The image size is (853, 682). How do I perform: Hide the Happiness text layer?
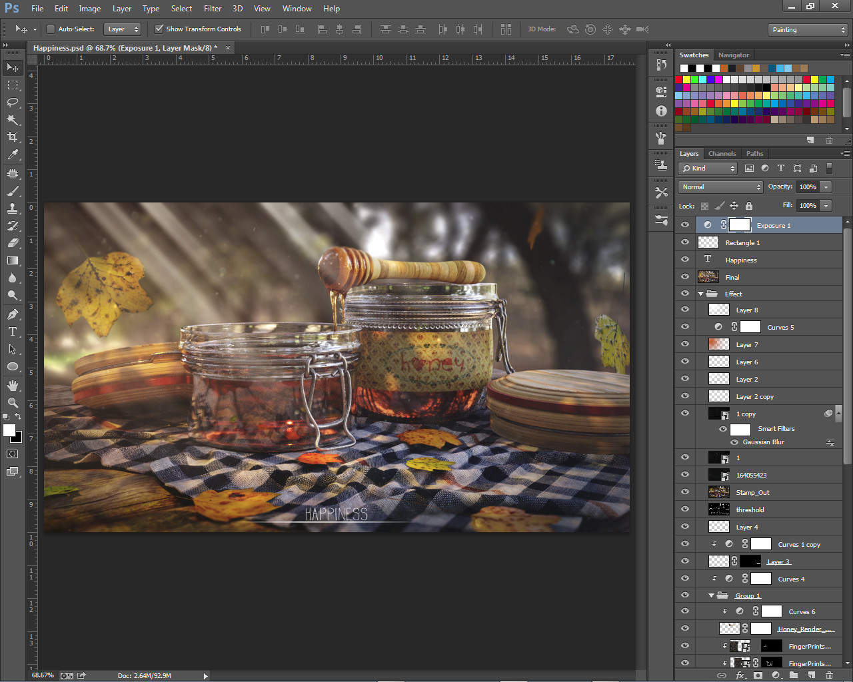(685, 260)
